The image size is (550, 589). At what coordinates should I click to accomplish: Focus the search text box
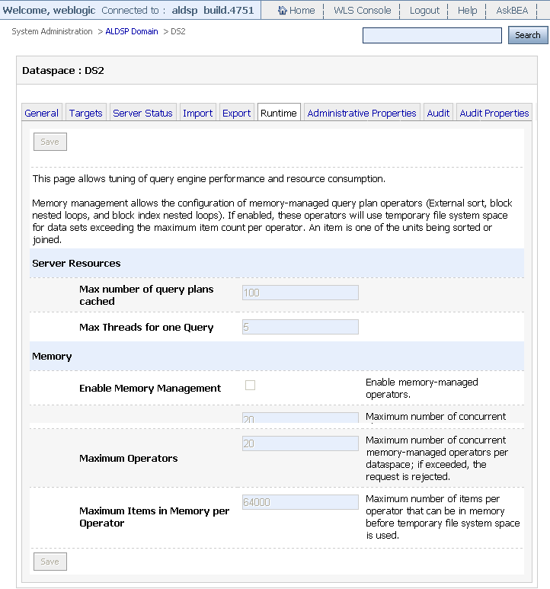[x=432, y=35]
